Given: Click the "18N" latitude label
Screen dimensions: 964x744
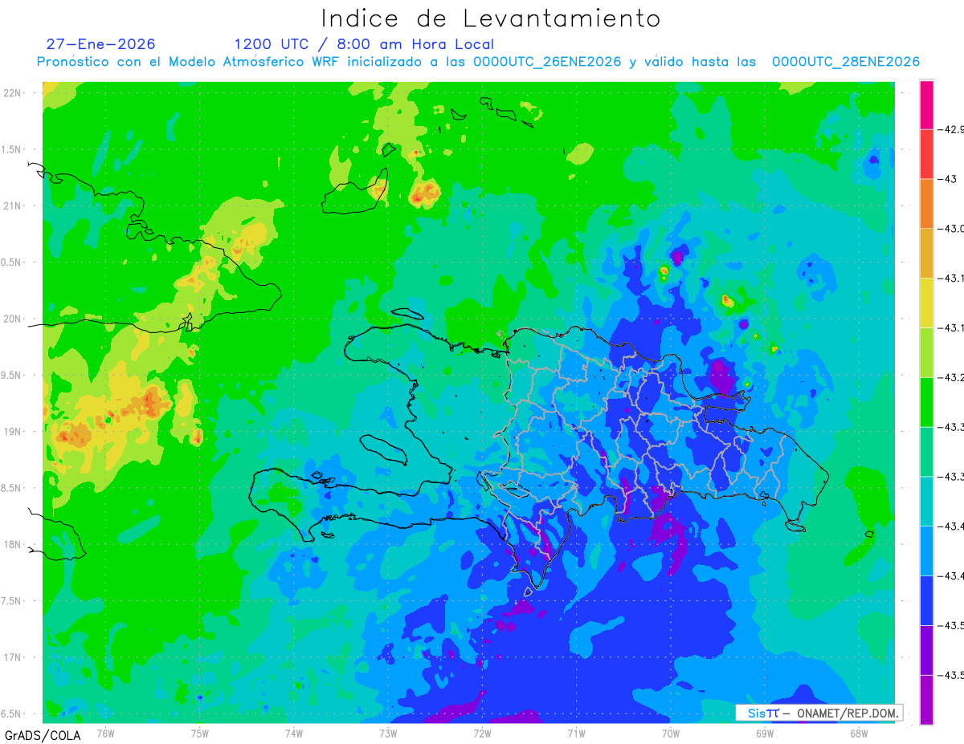Looking at the screenshot, I should click(x=12, y=544).
